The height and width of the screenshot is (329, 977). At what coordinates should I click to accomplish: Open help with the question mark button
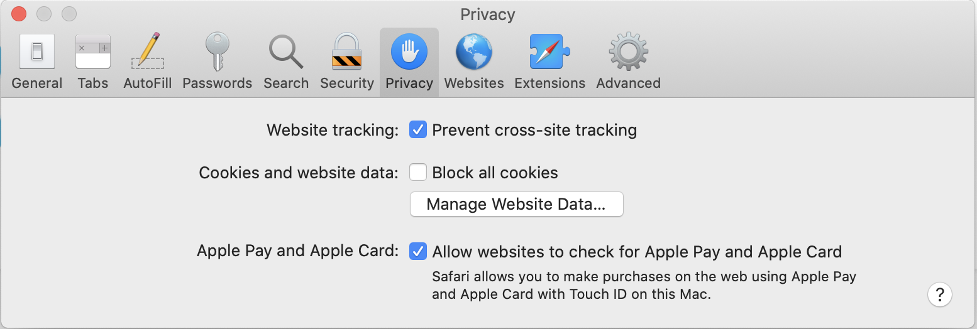pyautogui.click(x=939, y=294)
